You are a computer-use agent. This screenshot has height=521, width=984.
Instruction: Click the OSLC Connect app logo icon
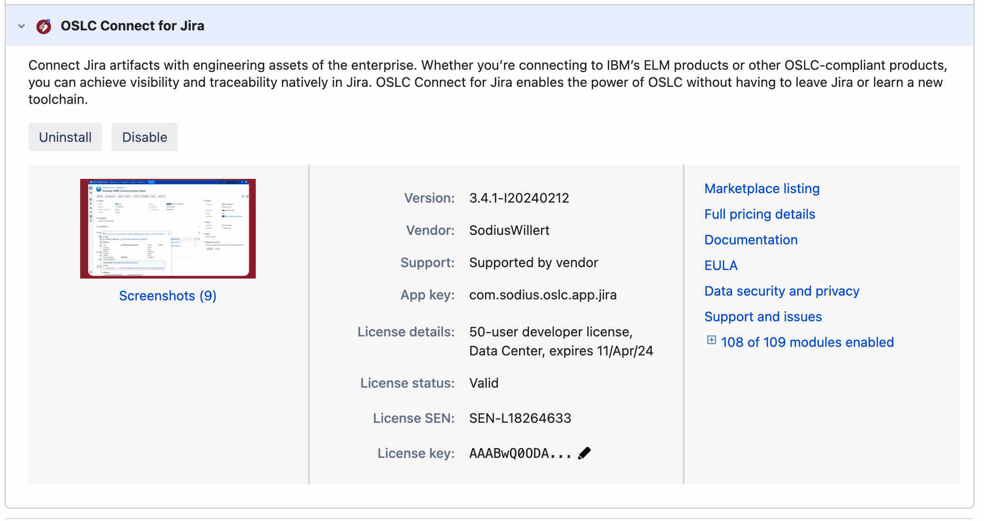44,26
